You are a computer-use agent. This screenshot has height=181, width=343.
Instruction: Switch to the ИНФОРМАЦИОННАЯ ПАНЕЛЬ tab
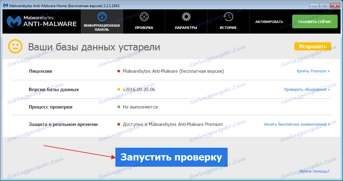(x=102, y=27)
